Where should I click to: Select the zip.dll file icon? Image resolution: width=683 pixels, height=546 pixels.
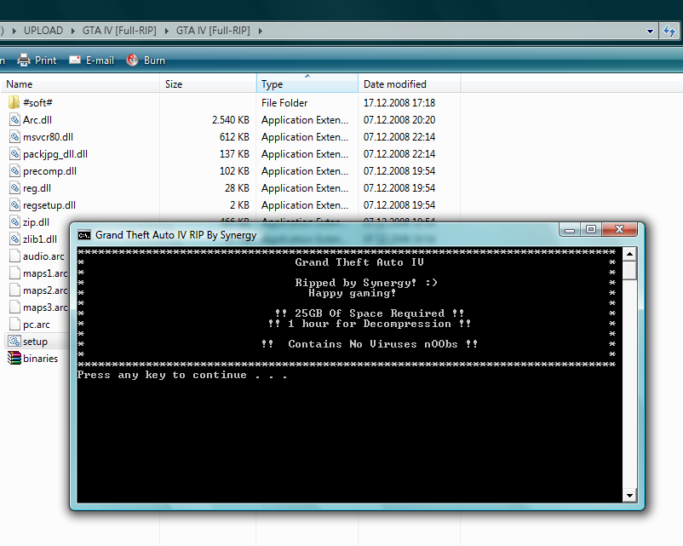14,221
